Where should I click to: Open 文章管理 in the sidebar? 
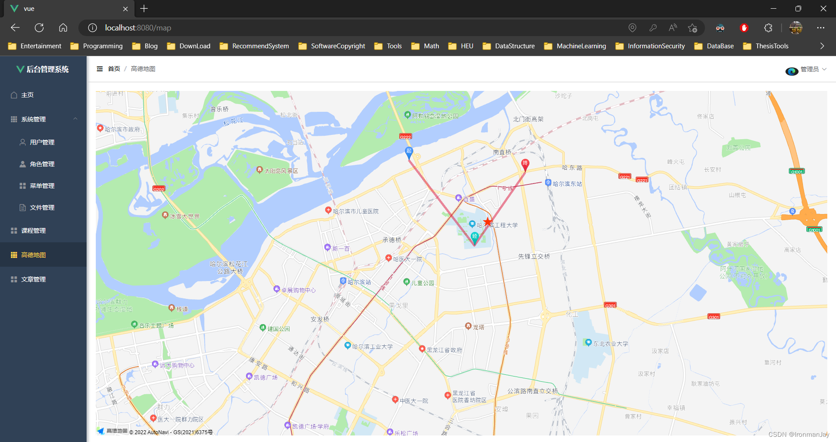tap(43, 279)
